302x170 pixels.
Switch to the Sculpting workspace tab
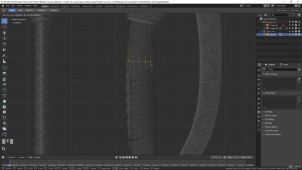click(65, 6)
